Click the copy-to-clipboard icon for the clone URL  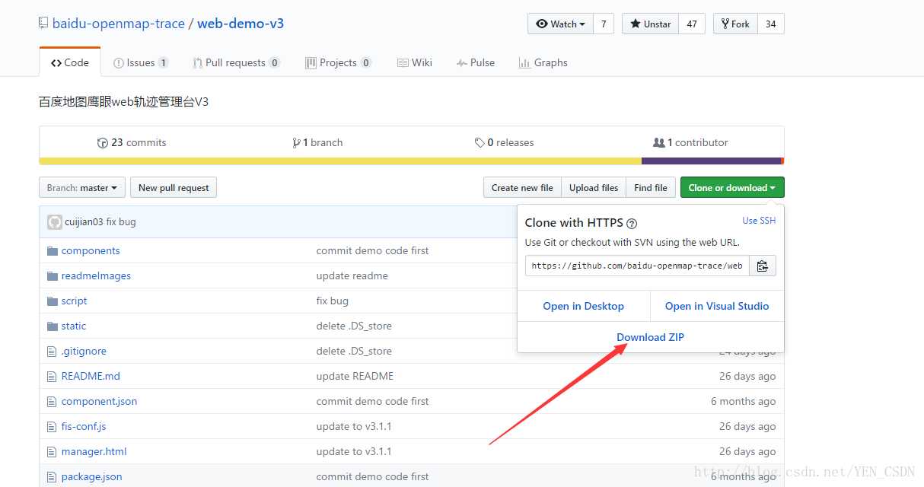point(762,266)
